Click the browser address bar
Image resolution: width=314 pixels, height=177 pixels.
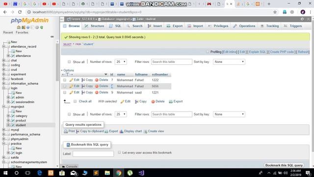click(x=150, y=12)
